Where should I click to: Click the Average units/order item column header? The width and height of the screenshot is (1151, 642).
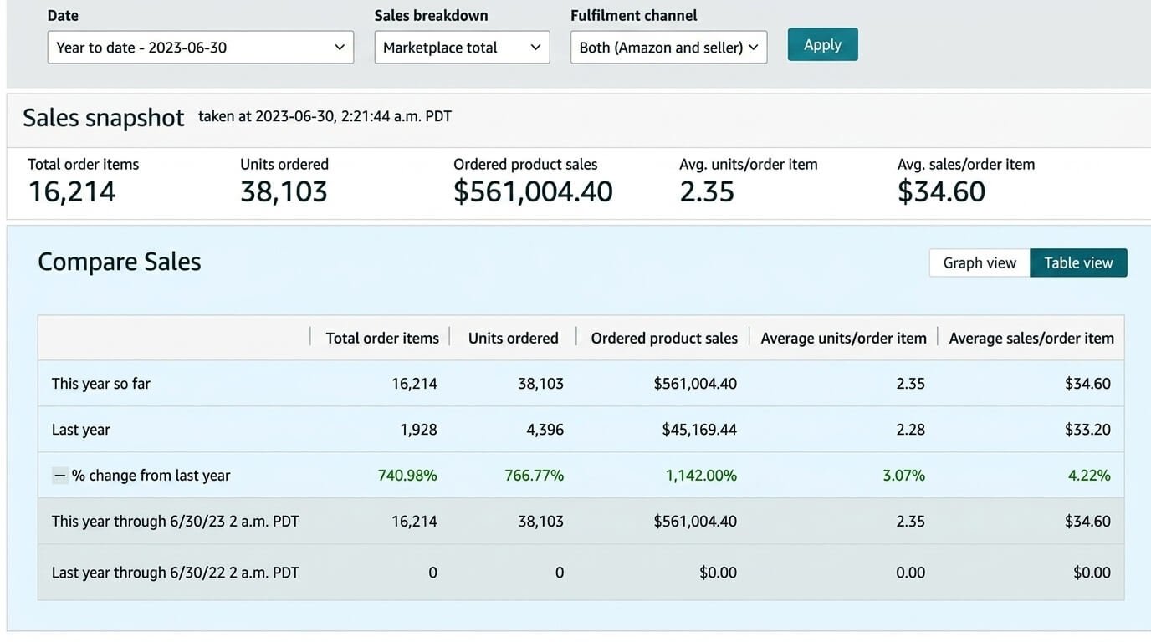coord(843,338)
